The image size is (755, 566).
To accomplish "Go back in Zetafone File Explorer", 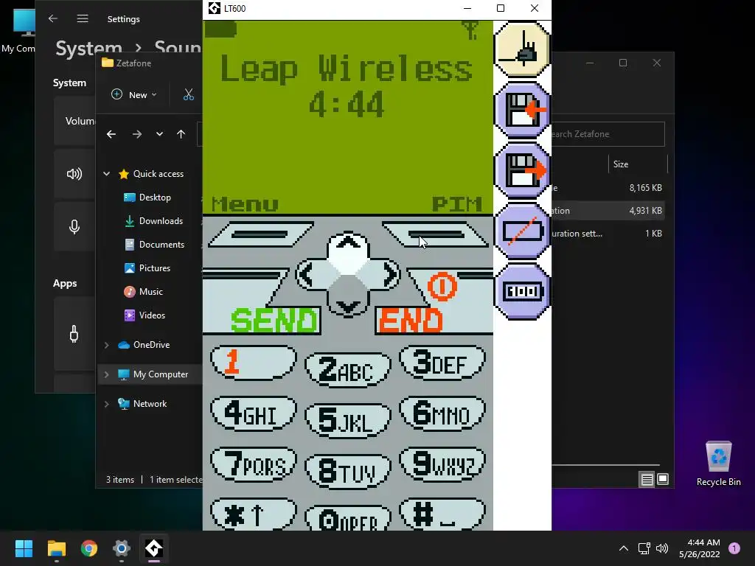I will pos(111,134).
